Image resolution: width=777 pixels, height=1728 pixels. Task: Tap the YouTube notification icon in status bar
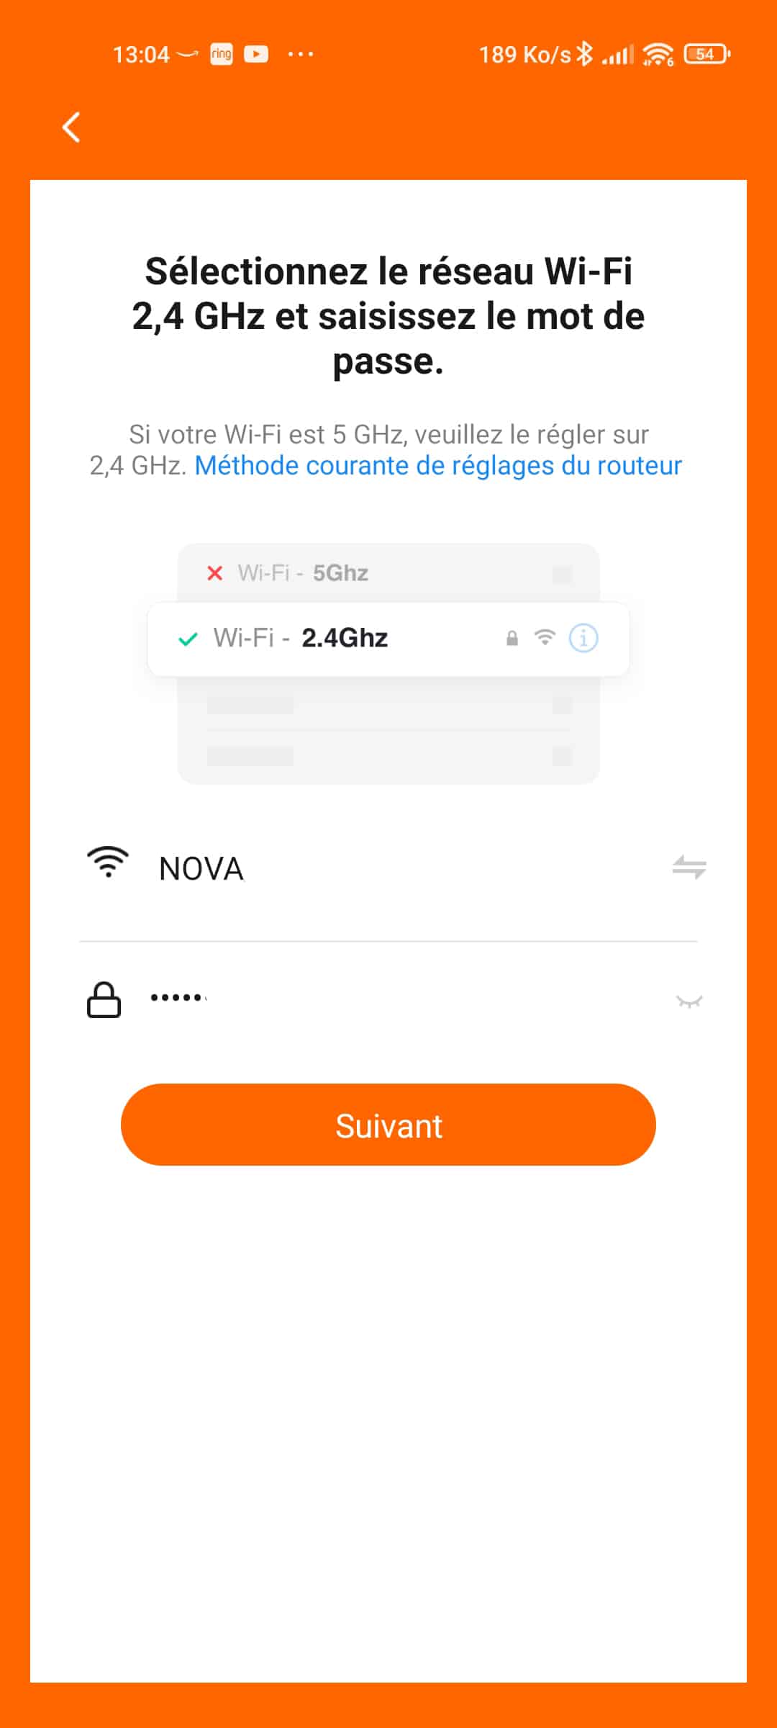coord(256,54)
